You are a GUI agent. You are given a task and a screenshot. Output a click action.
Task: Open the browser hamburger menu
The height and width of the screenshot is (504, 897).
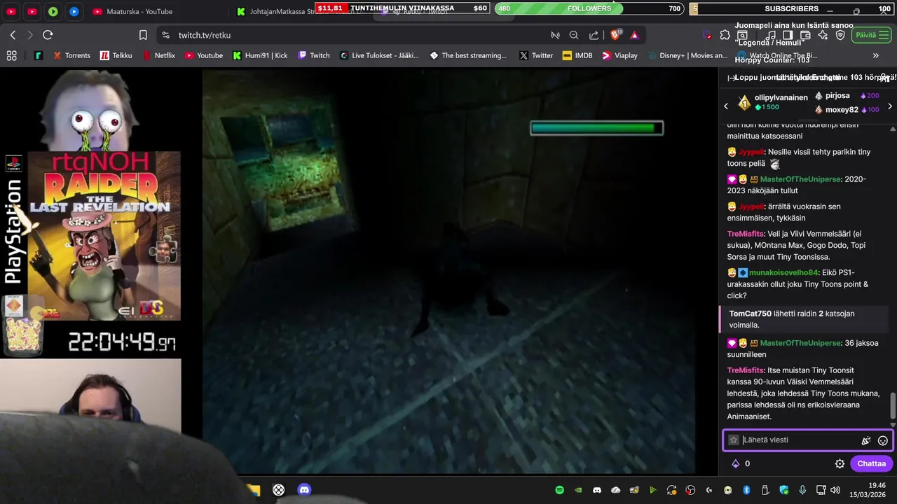(884, 35)
